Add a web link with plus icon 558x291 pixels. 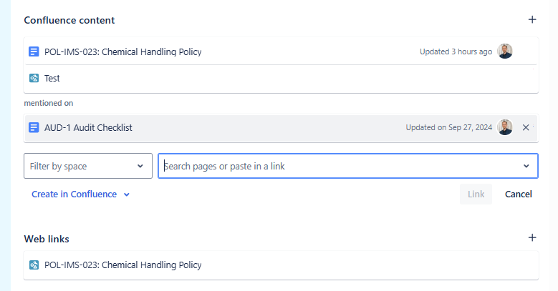(532, 237)
